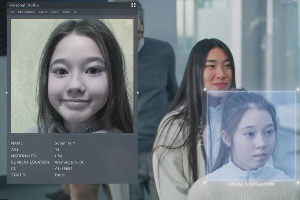
Task: Choose the ID menu item
Action: (75, 12)
